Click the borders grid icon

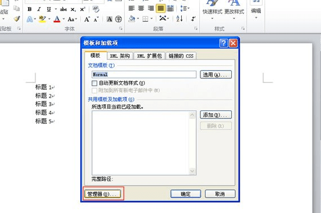[x=145, y=19]
